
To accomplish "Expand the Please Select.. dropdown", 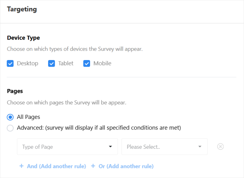I will [x=164, y=147].
